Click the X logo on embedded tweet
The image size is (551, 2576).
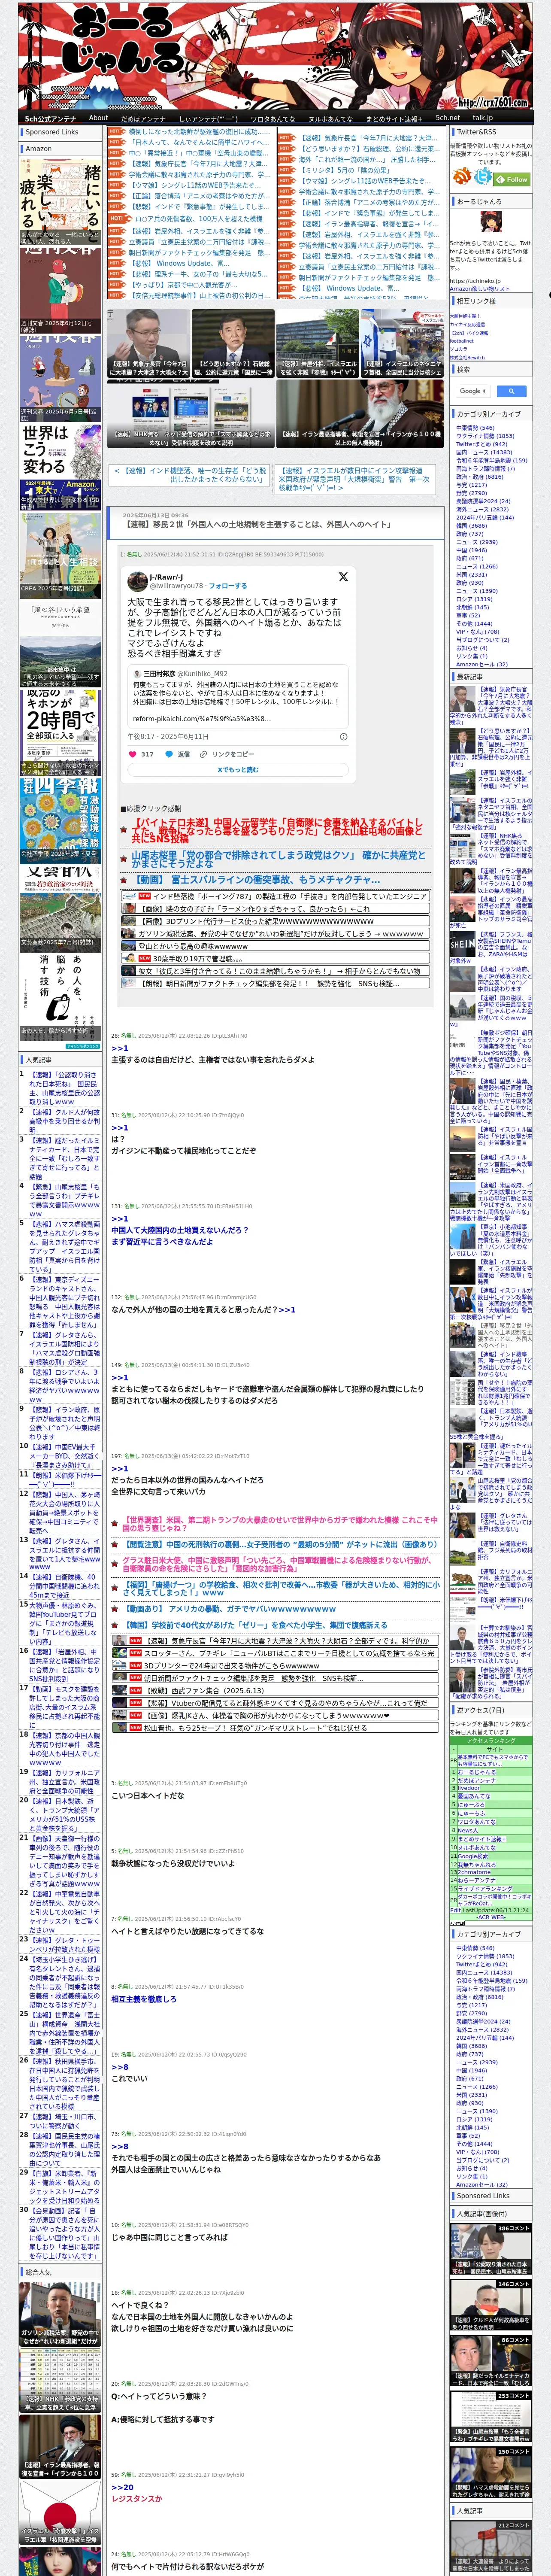point(342,577)
